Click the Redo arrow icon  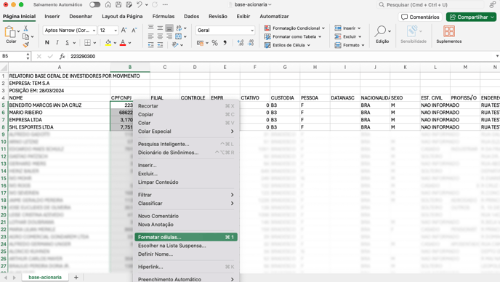(x=155, y=4)
